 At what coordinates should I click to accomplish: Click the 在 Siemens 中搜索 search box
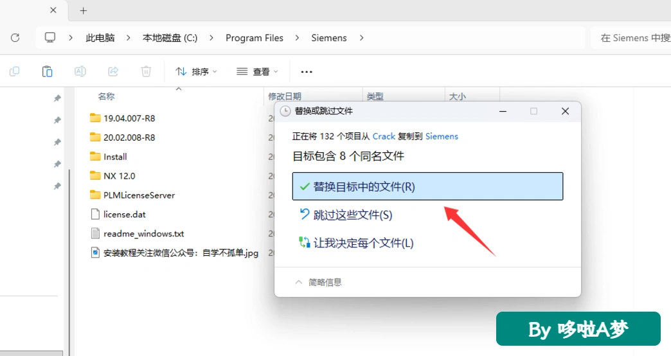(x=631, y=38)
